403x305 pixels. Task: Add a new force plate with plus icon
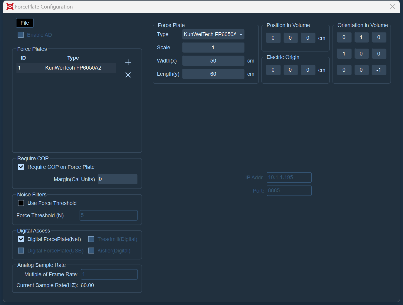128,62
